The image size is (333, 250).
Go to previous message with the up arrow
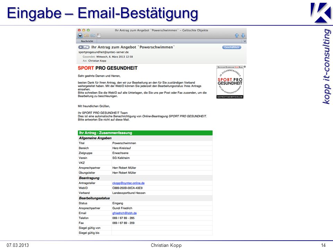point(237,35)
